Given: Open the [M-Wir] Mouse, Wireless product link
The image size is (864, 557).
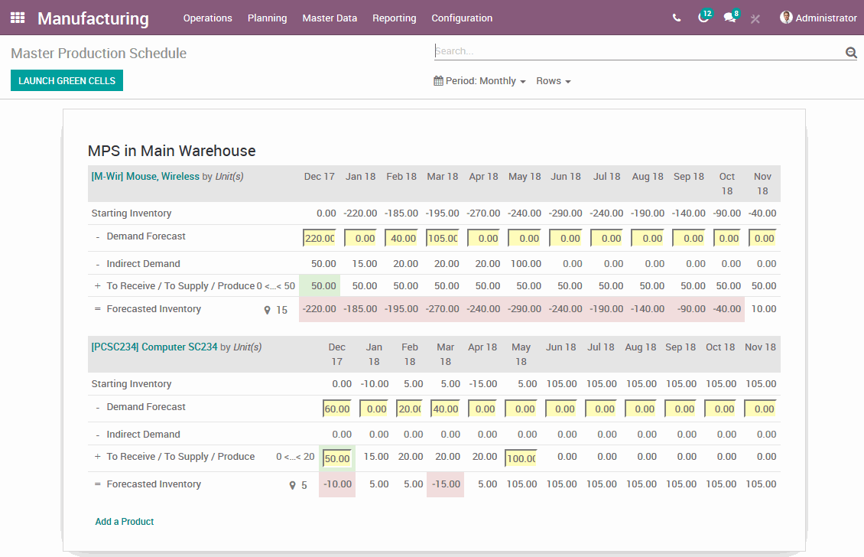Looking at the screenshot, I should pos(145,177).
